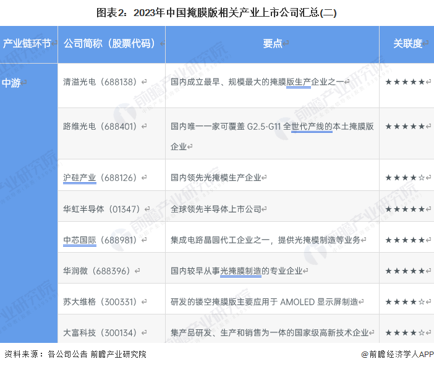Click the star rating in 华虹半导体 row
434x367 pixels.
(x=405, y=209)
